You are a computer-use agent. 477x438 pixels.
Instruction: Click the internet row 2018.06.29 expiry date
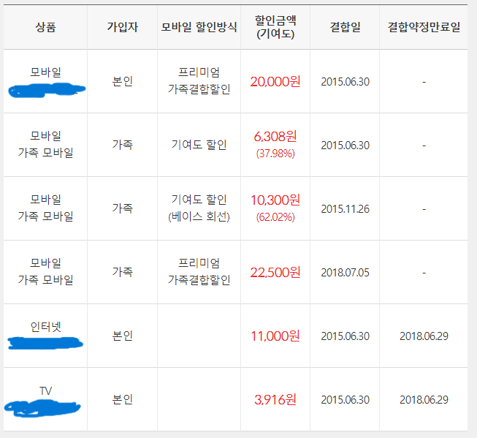424,336
